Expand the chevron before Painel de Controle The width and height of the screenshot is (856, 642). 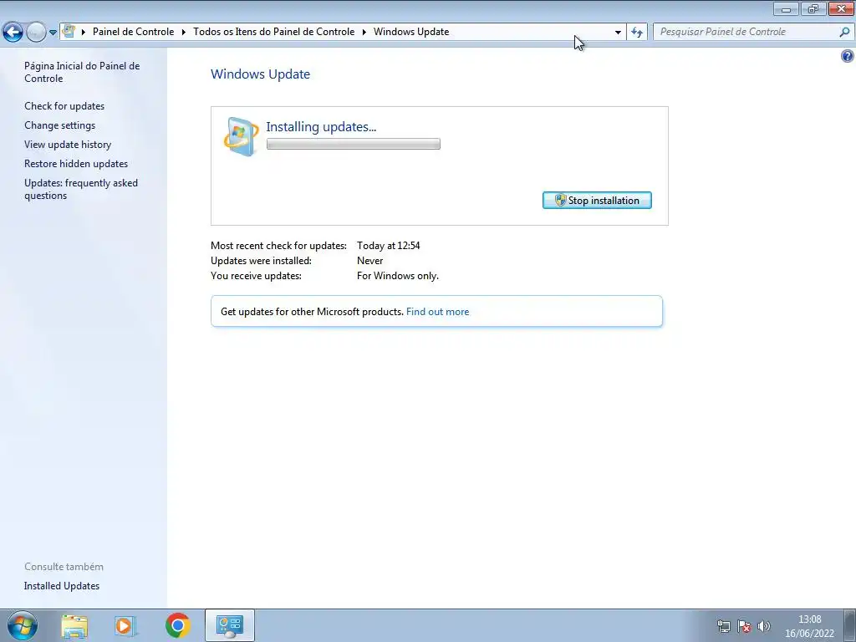[x=84, y=32]
